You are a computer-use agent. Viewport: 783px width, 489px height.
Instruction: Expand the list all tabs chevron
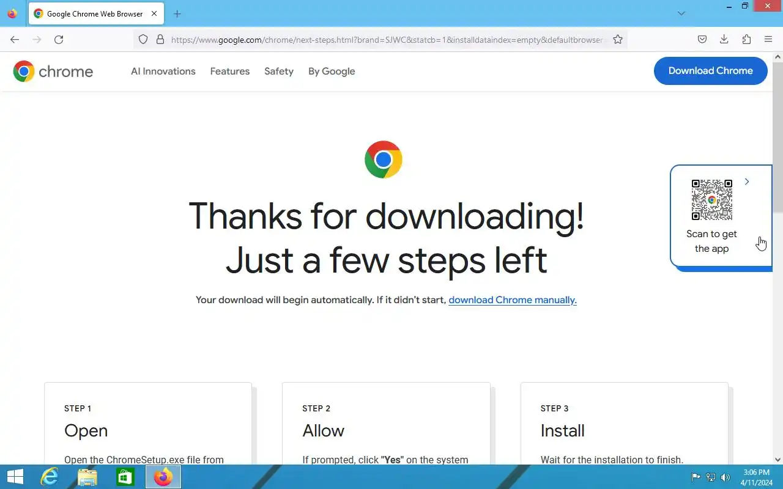pyautogui.click(x=681, y=13)
